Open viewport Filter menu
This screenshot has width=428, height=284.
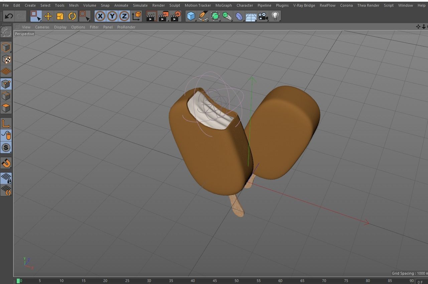[94, 27]
